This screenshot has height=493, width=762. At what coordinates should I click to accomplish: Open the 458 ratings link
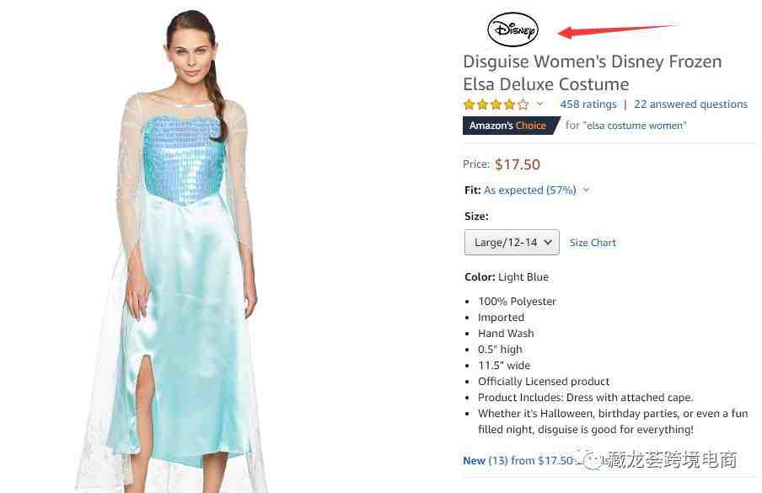point(588,104)
